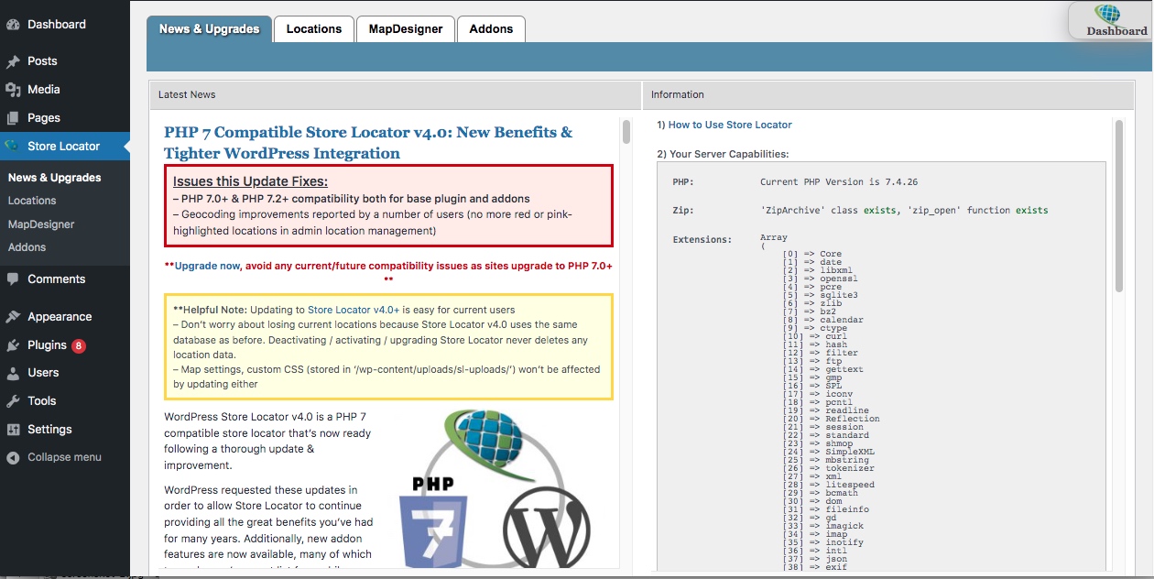This screenshot has height=579, width=1154.
Task: Click the Users person icon
Action: click(13, 374)
